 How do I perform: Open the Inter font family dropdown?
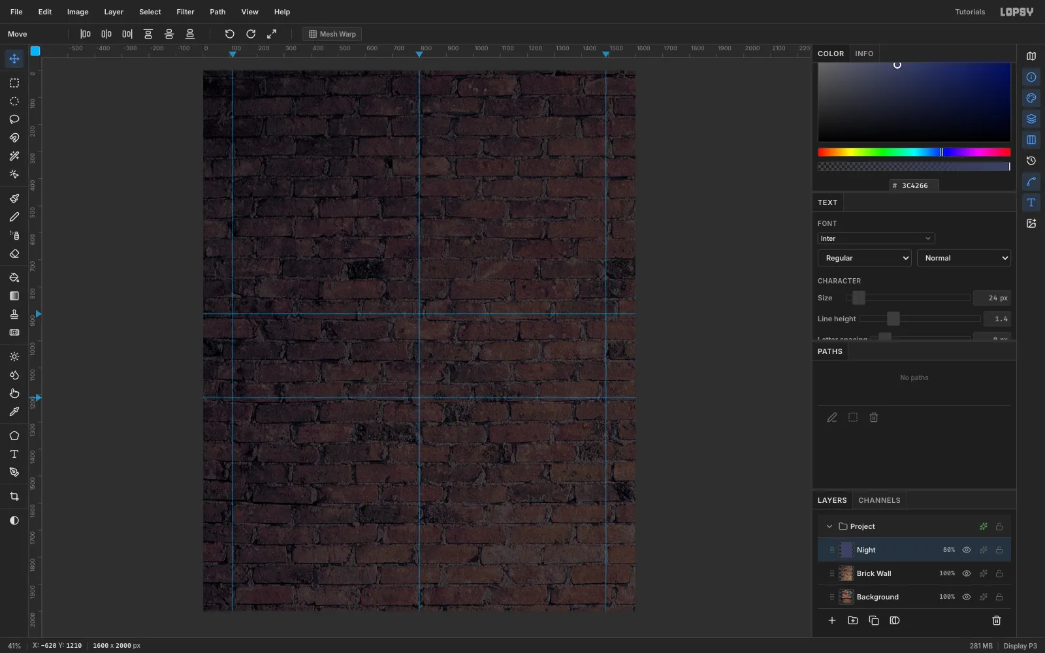click(876, 238)
